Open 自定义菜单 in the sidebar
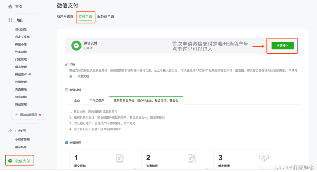This screenshot has width=317, height=172. click(22, 37)
